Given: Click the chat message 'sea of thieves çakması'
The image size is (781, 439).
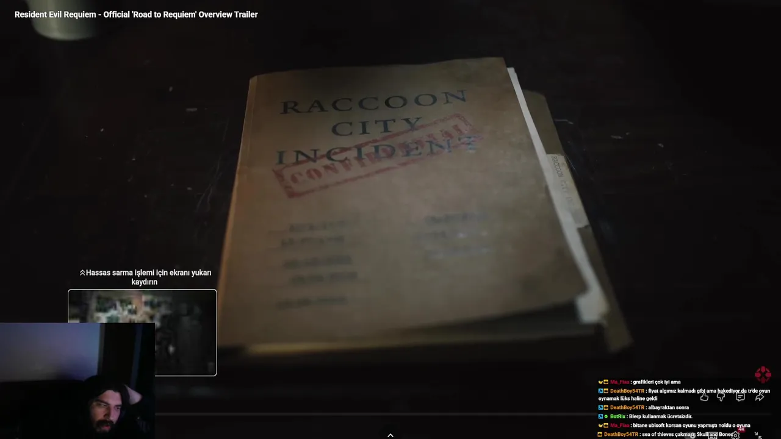Looking at the screenshot, I should [688, 435].
